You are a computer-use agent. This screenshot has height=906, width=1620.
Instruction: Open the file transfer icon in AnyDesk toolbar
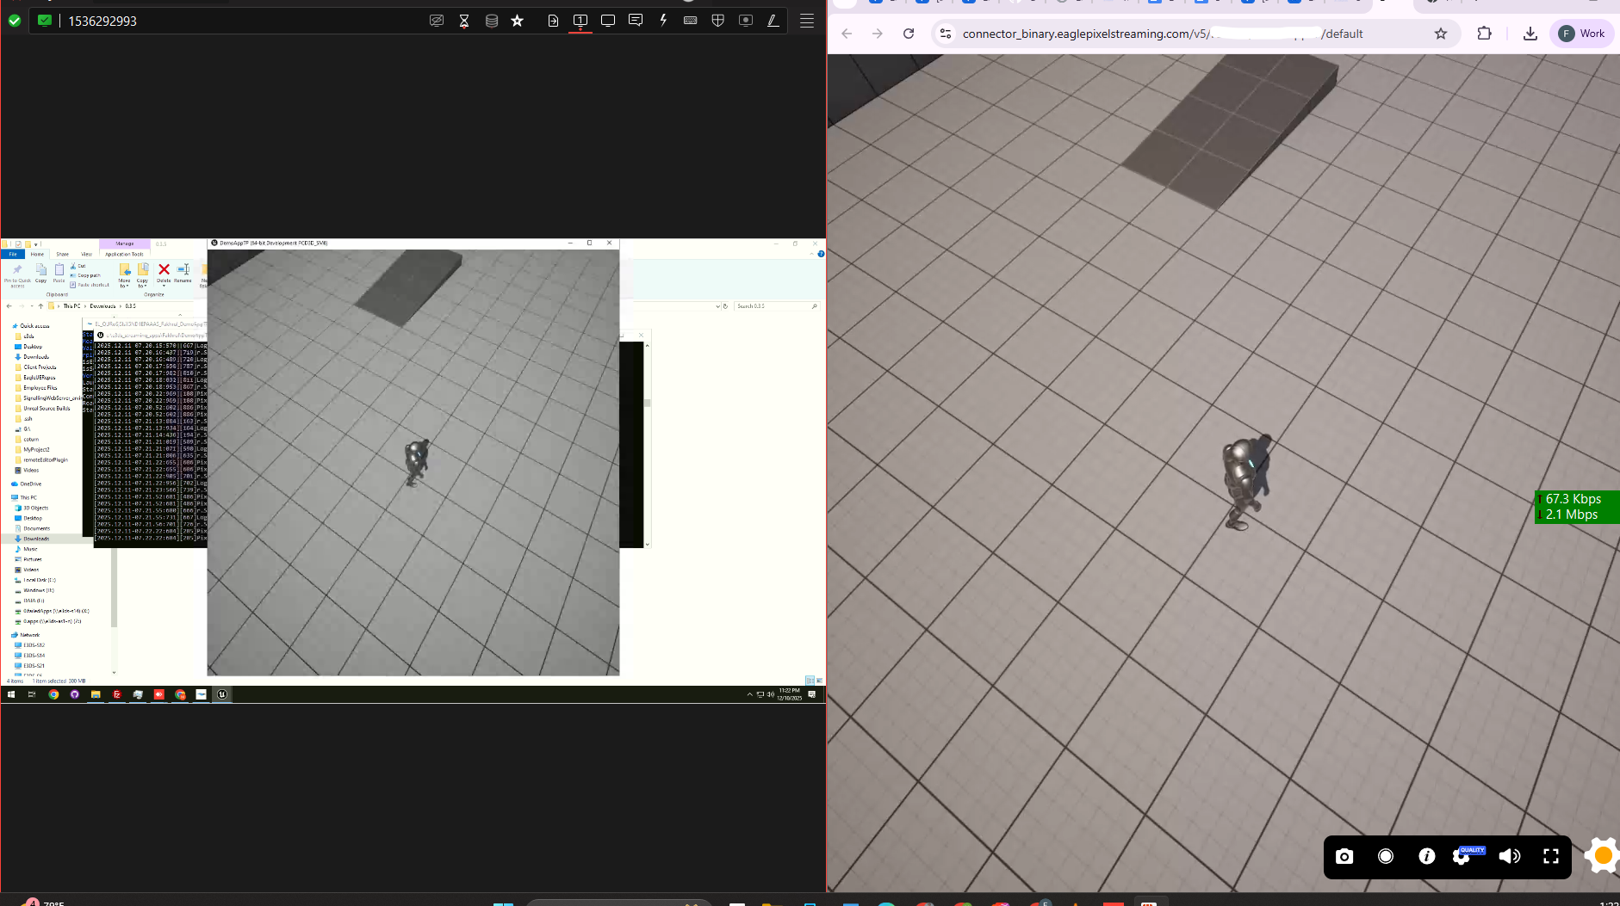[553, 21]
